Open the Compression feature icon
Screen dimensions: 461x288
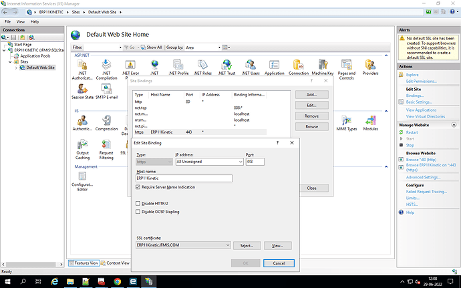coord(106,123)
